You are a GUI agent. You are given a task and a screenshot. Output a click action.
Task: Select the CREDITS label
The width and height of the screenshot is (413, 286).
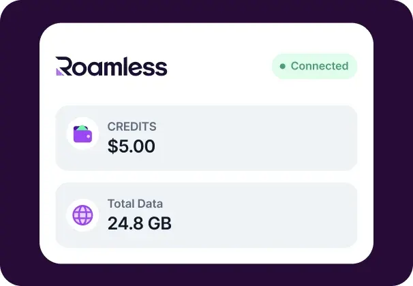132,127
